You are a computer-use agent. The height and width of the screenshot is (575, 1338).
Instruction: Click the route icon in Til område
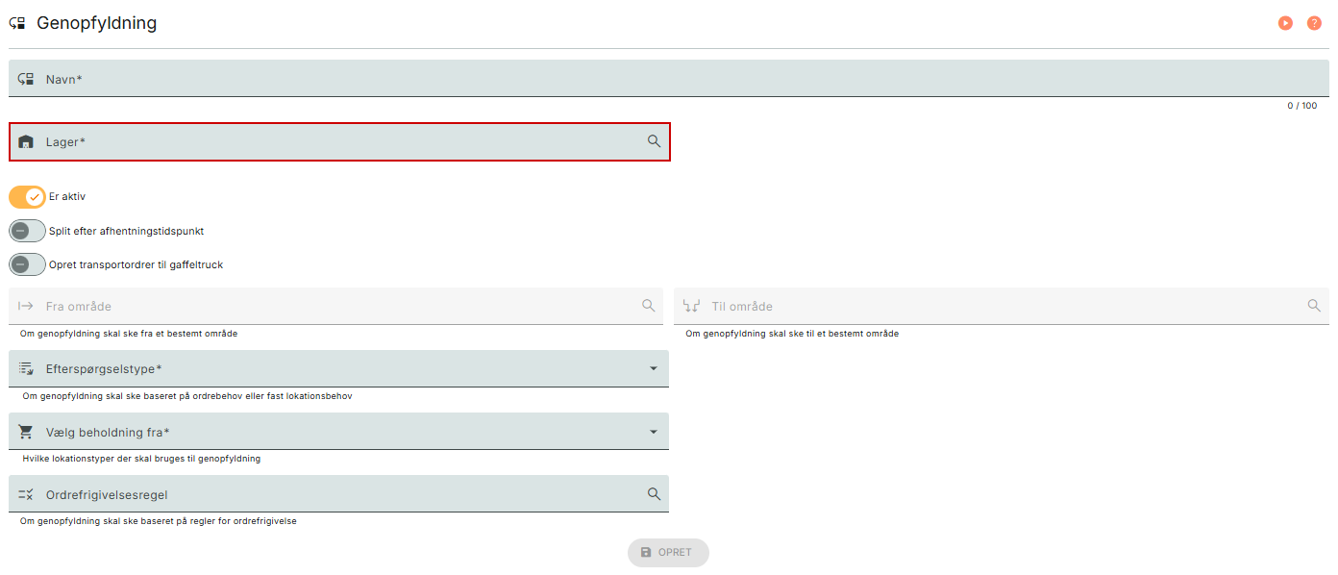tap(691, 306)
